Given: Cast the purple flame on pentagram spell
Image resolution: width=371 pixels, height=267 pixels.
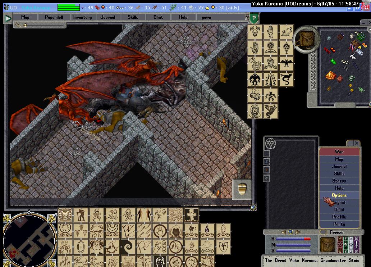Looking at the screenshot, I should (x=207, y=231).
